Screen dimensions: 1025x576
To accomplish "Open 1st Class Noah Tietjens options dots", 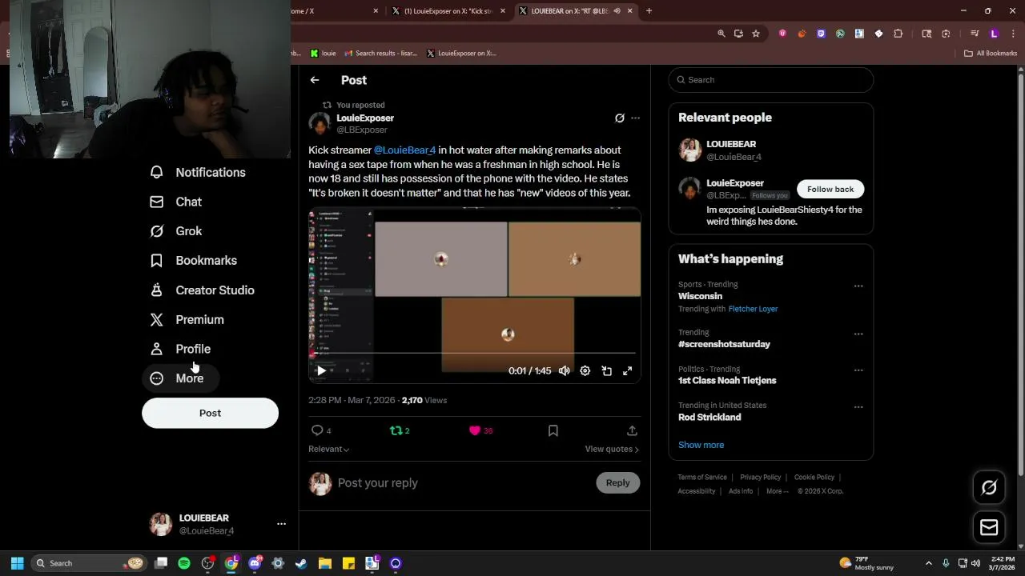I will [858, 370].
